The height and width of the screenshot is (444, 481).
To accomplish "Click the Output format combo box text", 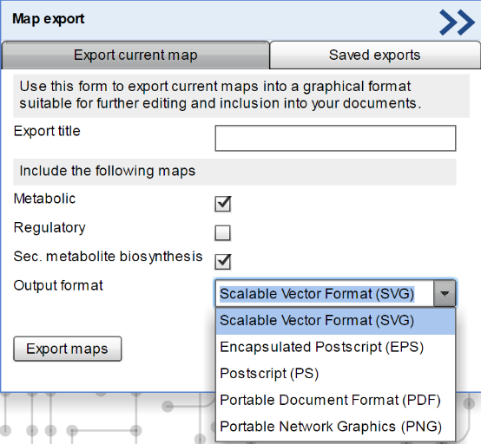I will point(317,294).
